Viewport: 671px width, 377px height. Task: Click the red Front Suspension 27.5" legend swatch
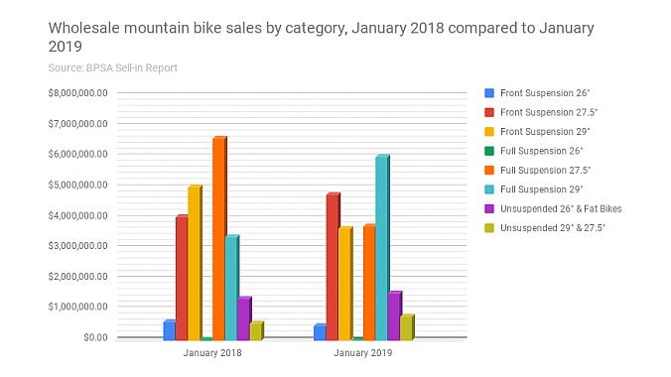(x=489, y=112)
